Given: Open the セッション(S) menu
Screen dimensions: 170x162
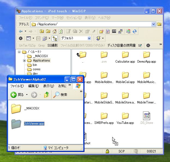Looking at the screenshot, I should pyautogui.click(x=74, y=18).
